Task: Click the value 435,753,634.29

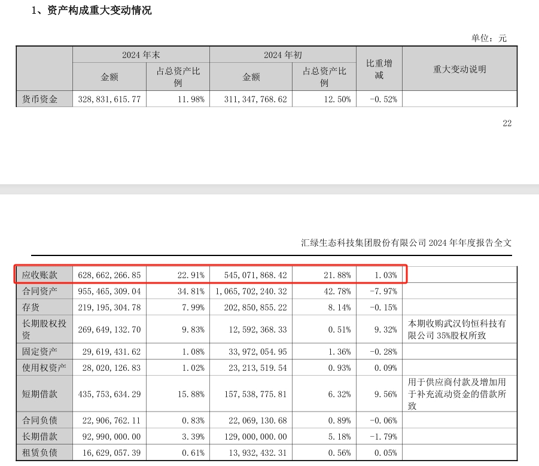Action: point(109,394)
